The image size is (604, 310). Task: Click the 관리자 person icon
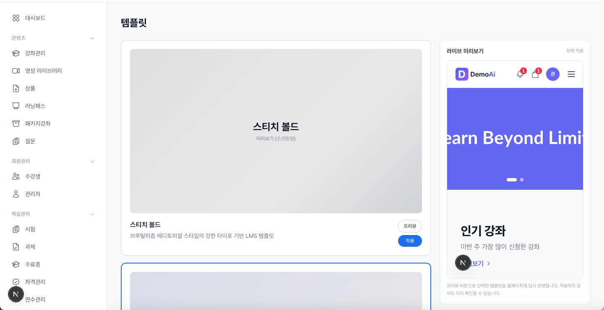click(16, 194)
